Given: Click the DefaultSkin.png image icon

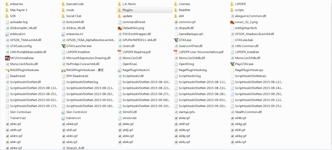Looking at the screenshot, I should point(120,28).
